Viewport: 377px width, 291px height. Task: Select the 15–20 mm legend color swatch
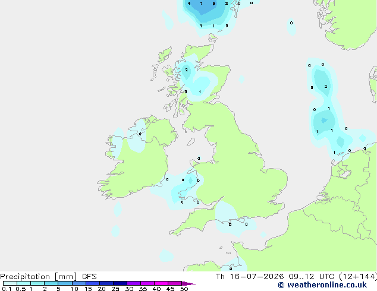(x=93, y=283)
